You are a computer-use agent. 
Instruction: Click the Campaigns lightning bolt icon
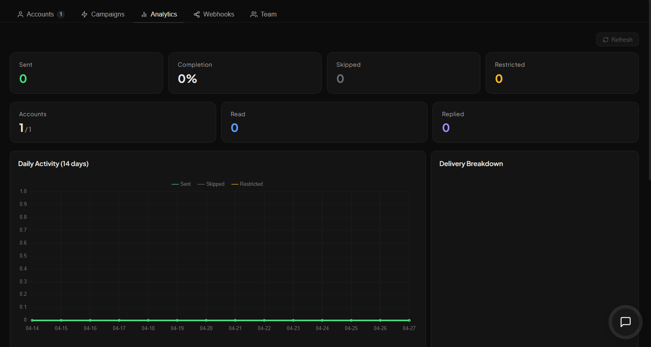(85, 14)
